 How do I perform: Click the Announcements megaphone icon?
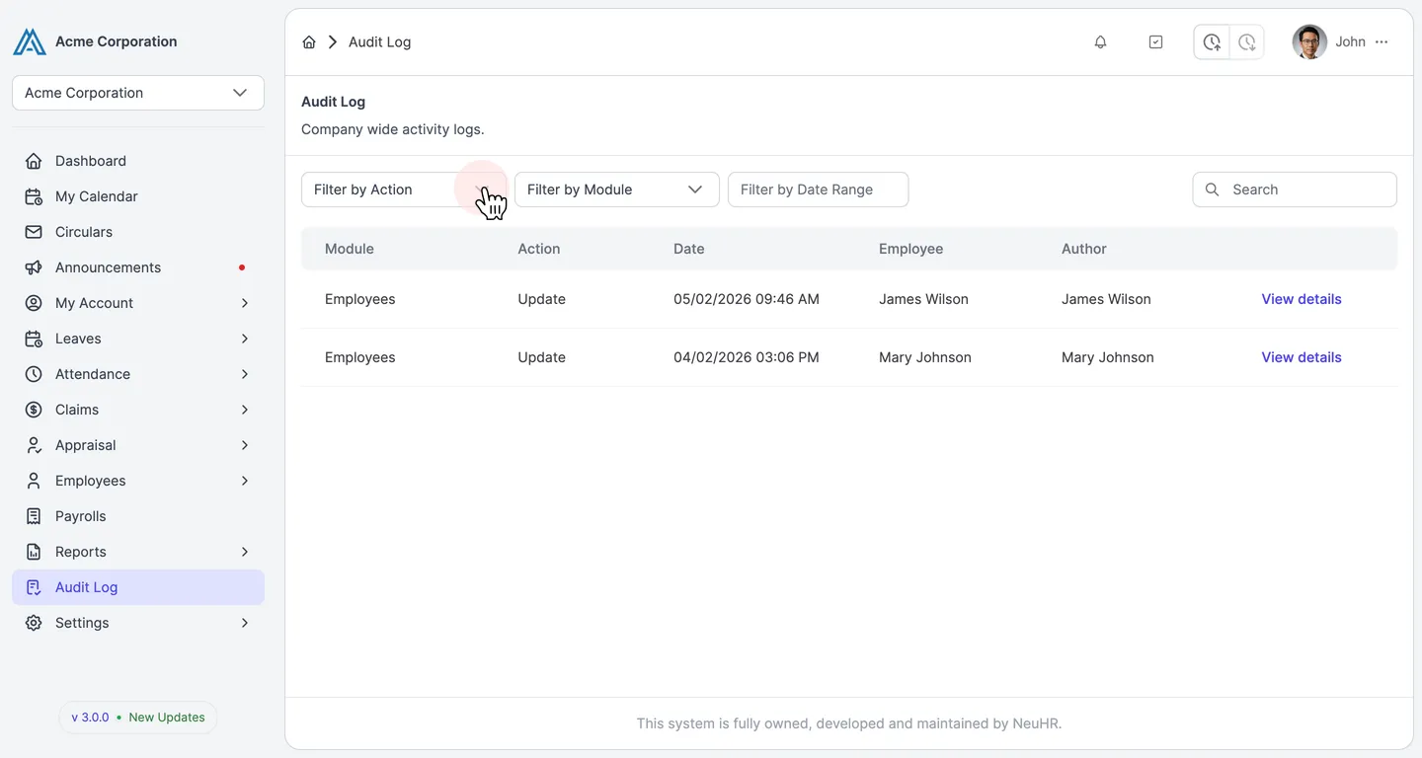pos(34,267)
